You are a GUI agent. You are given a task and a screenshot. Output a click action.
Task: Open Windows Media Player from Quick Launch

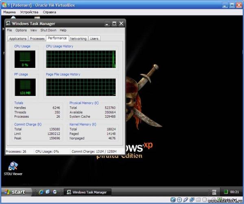point(54,192)
